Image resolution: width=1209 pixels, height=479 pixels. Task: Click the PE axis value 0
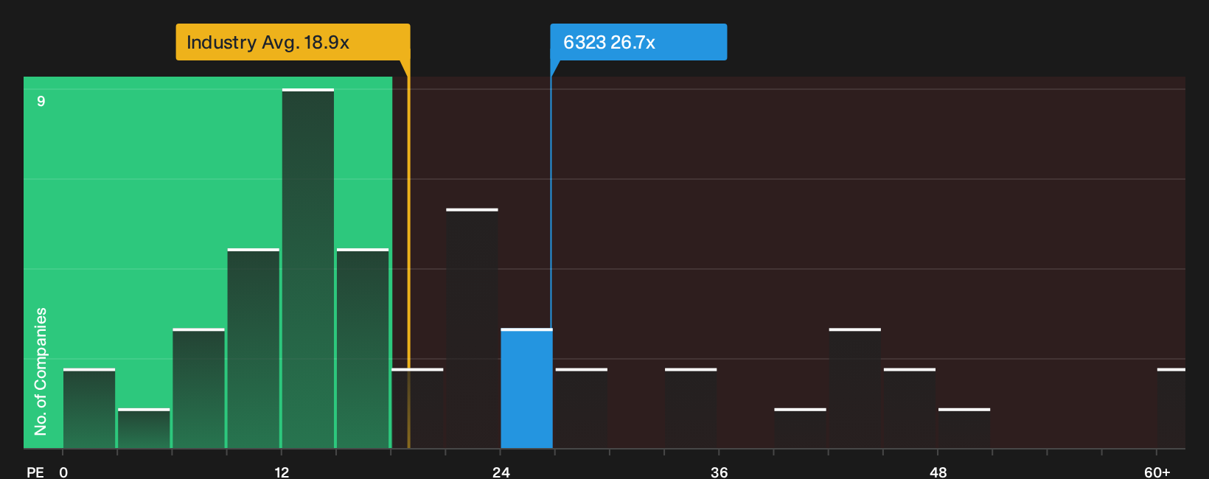click(x=63, y=472)
